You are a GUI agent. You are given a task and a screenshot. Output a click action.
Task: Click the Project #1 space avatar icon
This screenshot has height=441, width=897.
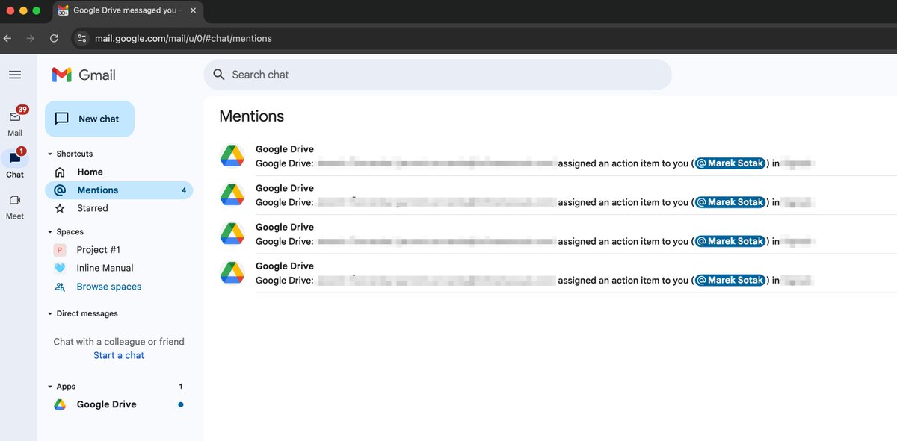click(x=60, y=250)
